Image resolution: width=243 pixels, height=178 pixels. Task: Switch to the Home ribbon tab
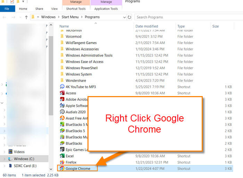(x=23, y=9)
